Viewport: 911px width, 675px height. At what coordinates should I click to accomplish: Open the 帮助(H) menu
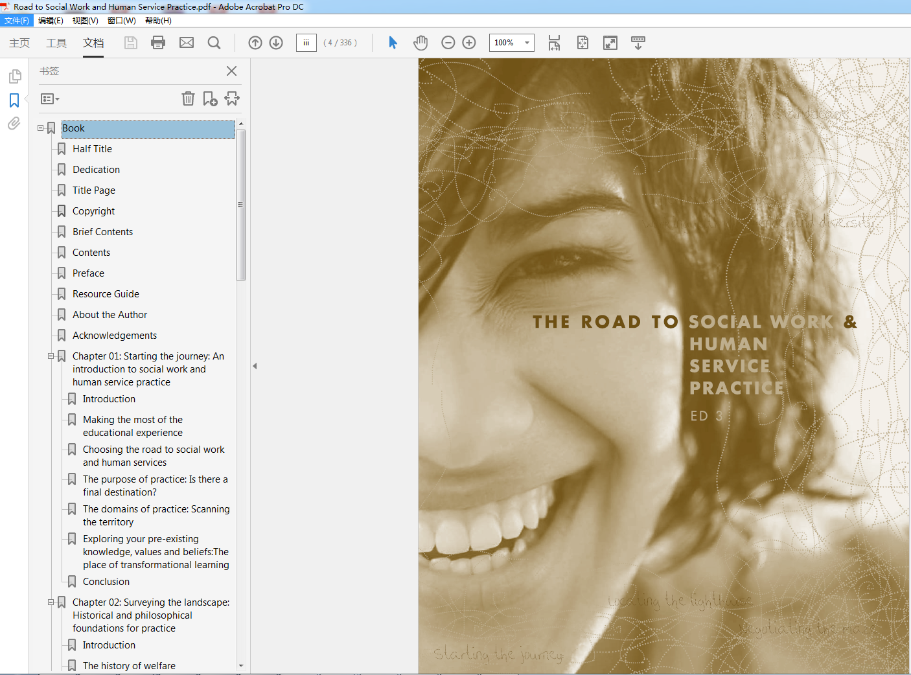[158, 21]
